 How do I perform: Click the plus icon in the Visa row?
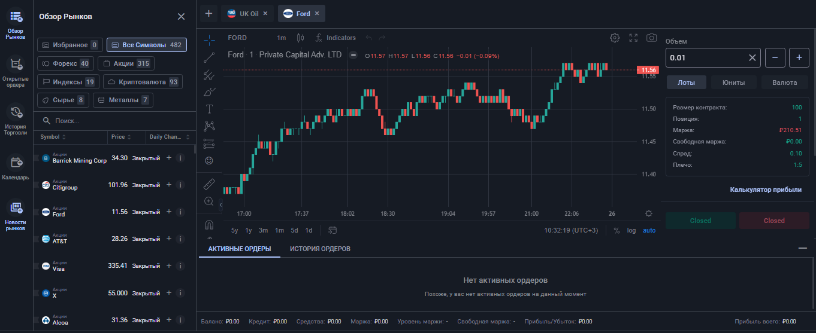(x=169, y=265)
